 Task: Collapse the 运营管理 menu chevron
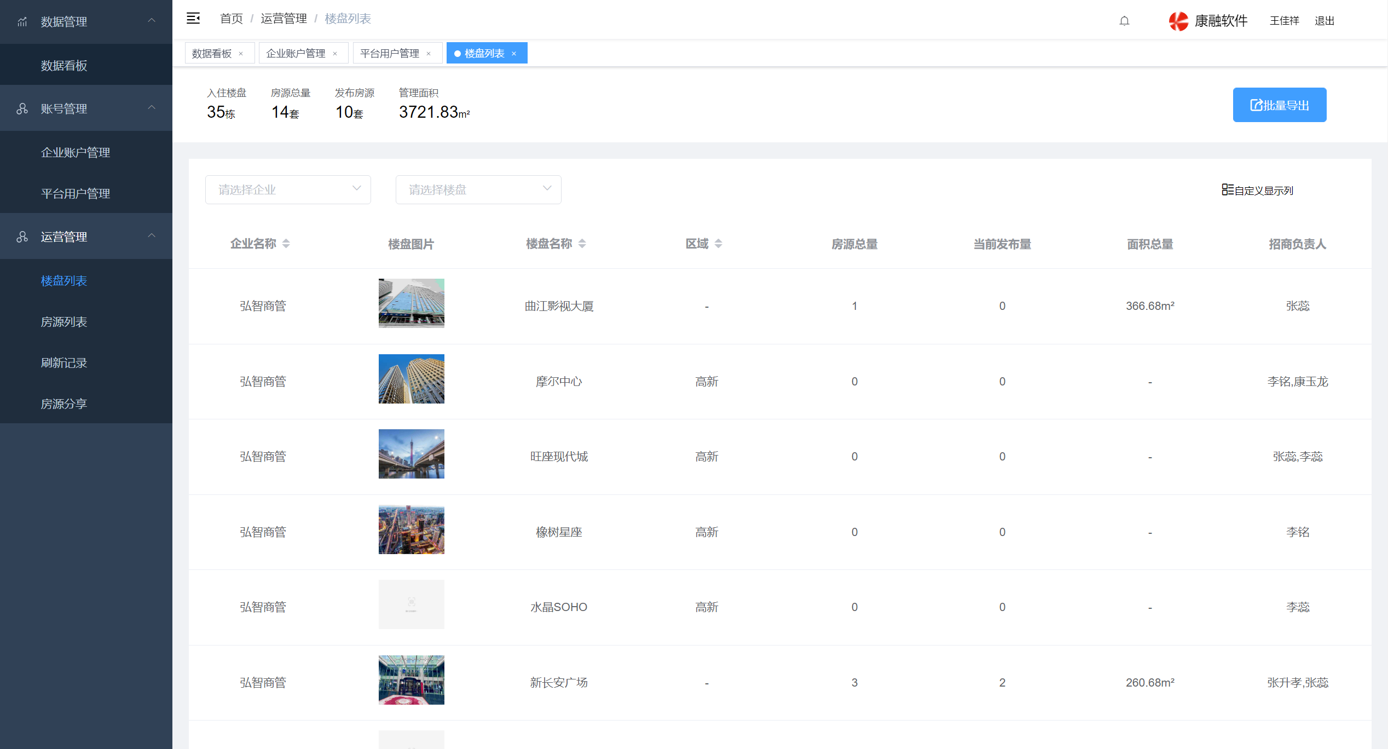(x=152, y=236)
